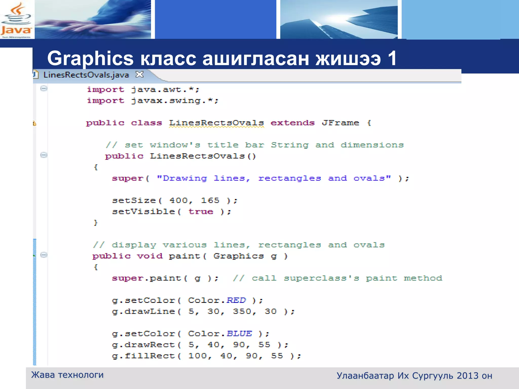Click the Java file icon on tab
This screenshot has height=389, width=519.
(35, 75)
